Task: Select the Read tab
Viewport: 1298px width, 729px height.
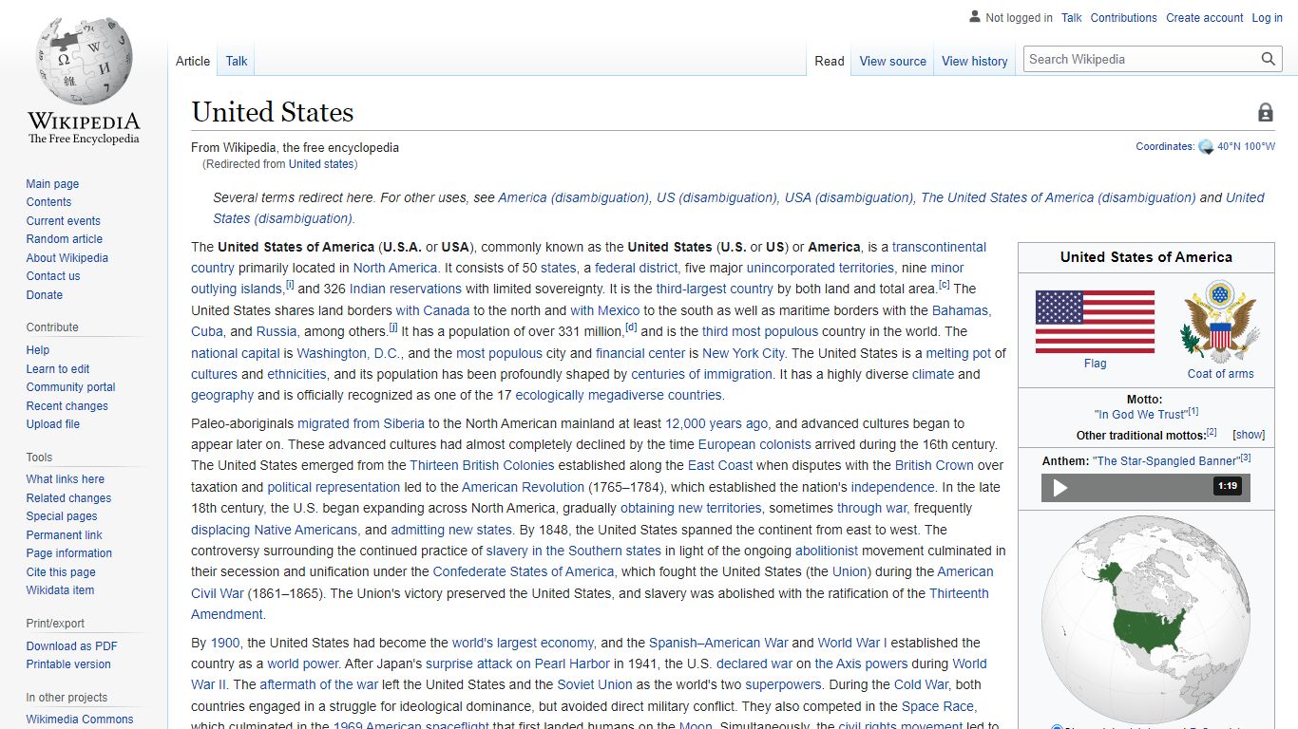Action: coord(830,61)
